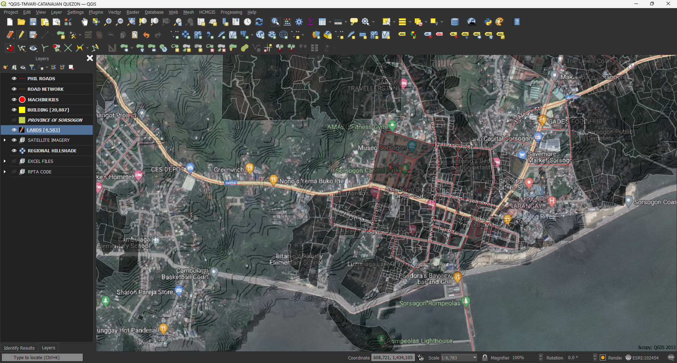Save the project

click(x=33, y=22)
